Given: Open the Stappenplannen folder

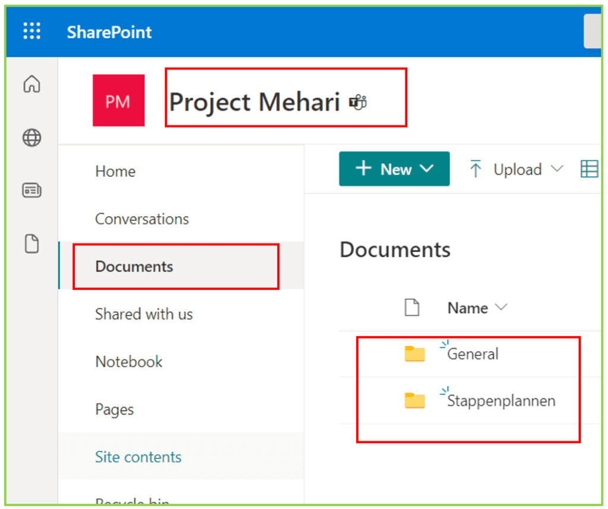Looking at the screenshot, I should click(x=501, y=401).
